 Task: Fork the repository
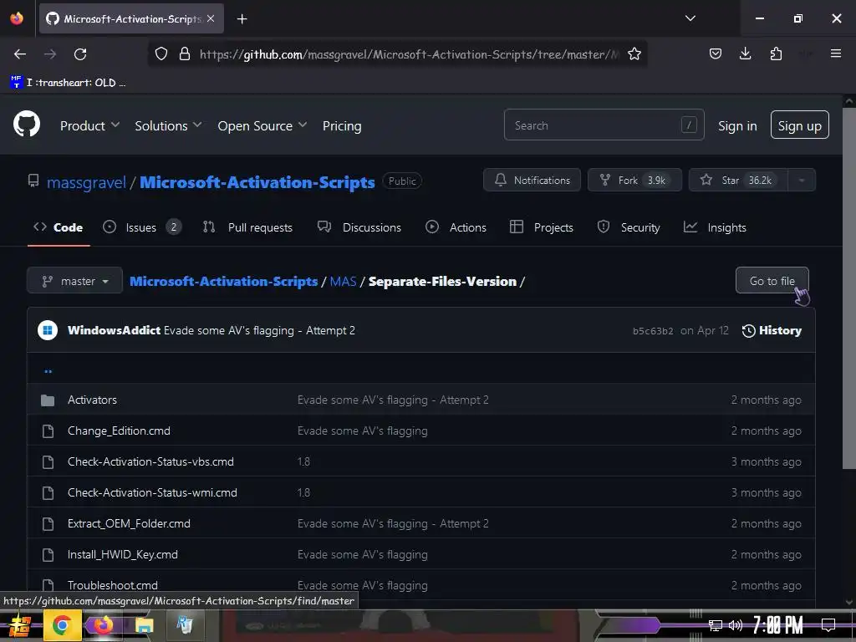tap(634, 181)
